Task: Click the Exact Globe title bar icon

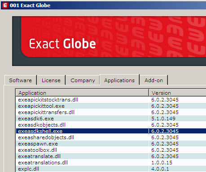Action: click(x=5, y=5)
